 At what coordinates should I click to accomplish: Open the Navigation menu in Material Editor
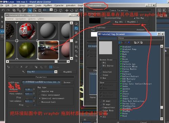(x=21, y=19)
